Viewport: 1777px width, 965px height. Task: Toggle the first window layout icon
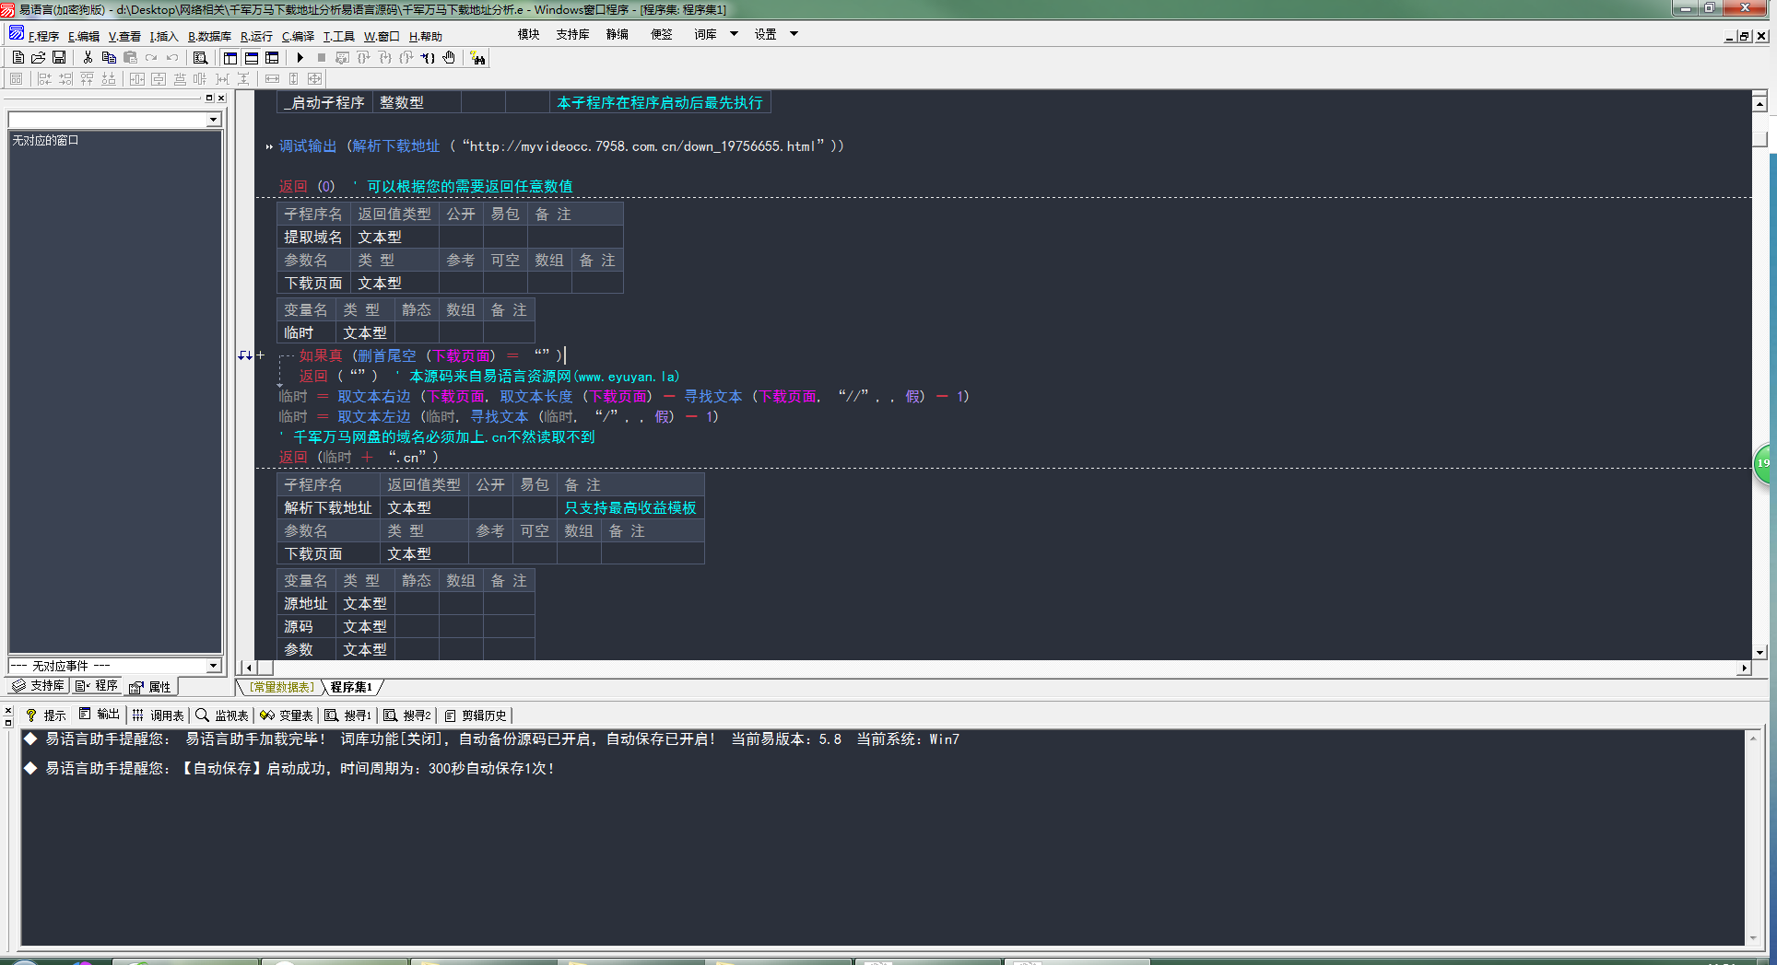pyautogui.click(x=230, y=57)
